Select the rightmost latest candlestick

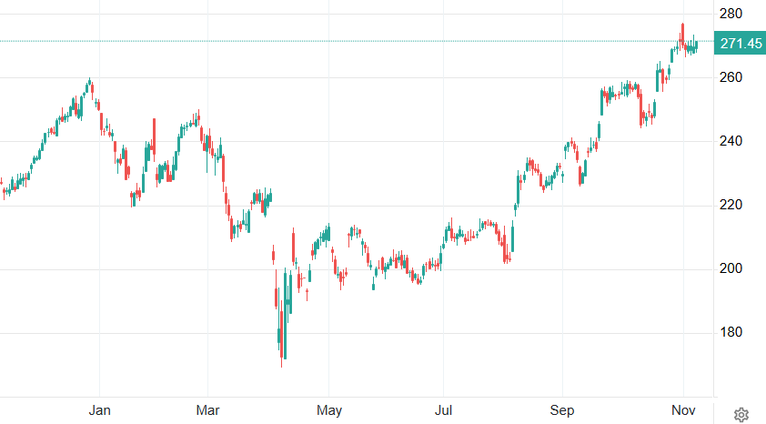pos(697,45)
